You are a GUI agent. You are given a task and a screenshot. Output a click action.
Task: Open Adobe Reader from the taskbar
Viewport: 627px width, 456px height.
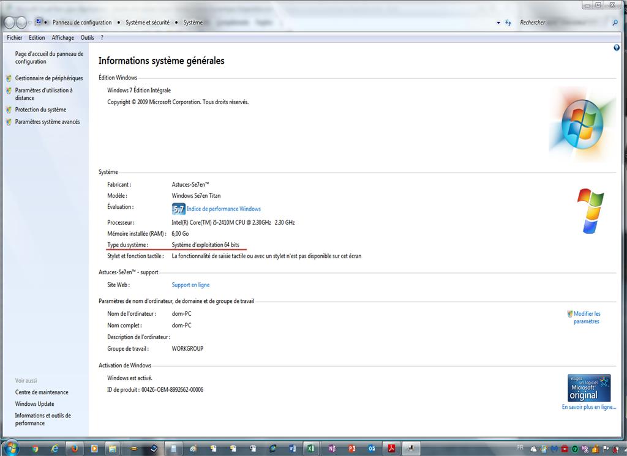[x=391, y=449]
